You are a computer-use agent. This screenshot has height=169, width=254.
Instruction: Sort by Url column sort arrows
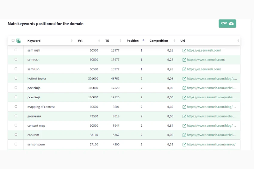point(238,41)
